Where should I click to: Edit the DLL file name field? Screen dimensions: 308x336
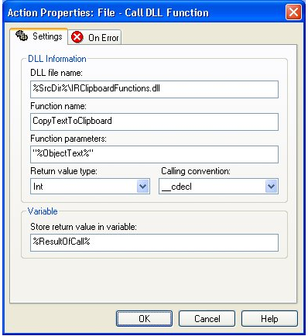(x=154, y=89)
